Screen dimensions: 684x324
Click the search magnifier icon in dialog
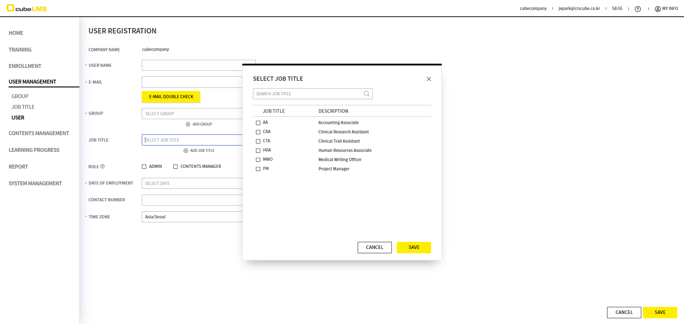tap(366, 94)
